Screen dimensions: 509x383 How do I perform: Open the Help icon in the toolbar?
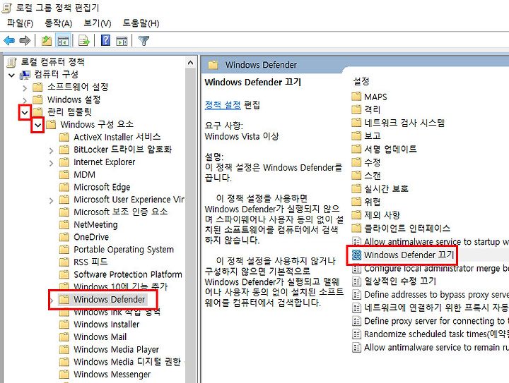click(x=105, y=41)
